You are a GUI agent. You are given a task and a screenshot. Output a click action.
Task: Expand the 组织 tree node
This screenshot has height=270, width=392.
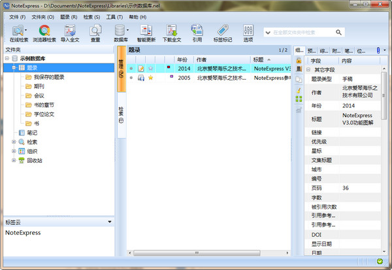tap(14, 151)
